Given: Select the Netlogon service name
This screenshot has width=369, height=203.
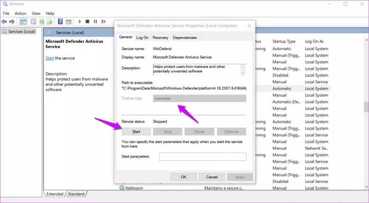Looking at the screenshot, I should pos(134,188).
